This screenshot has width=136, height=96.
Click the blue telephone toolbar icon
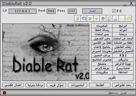click(x=84, y=19)
